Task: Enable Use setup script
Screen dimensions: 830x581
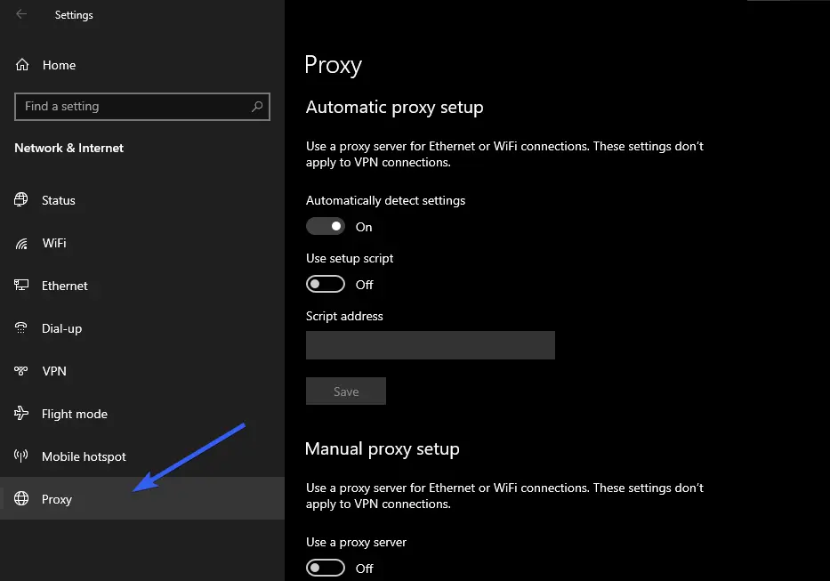Action: pos(325,284)
